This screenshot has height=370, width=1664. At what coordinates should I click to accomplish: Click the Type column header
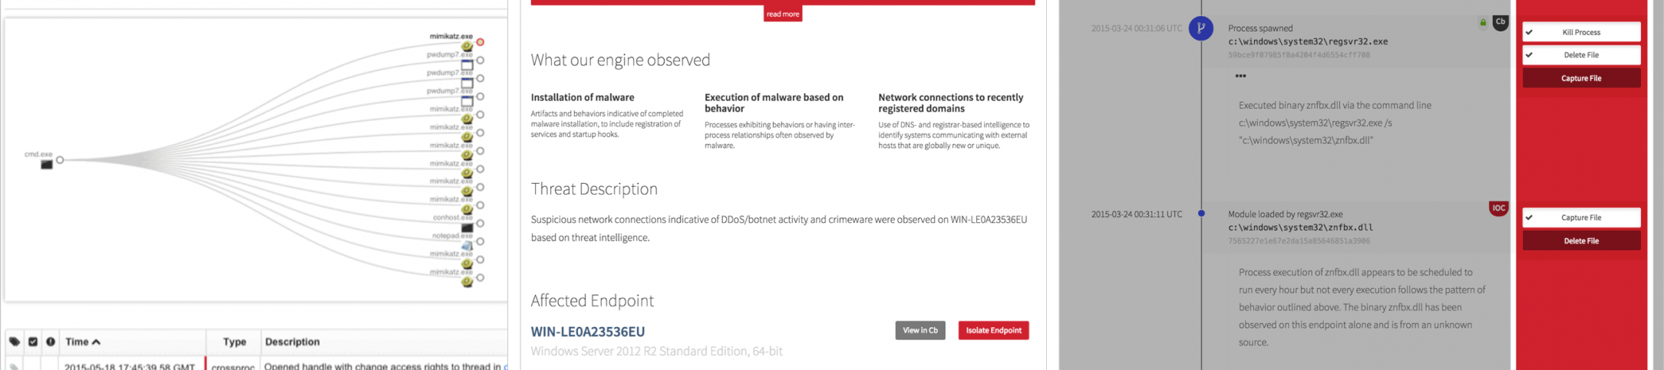234,342
